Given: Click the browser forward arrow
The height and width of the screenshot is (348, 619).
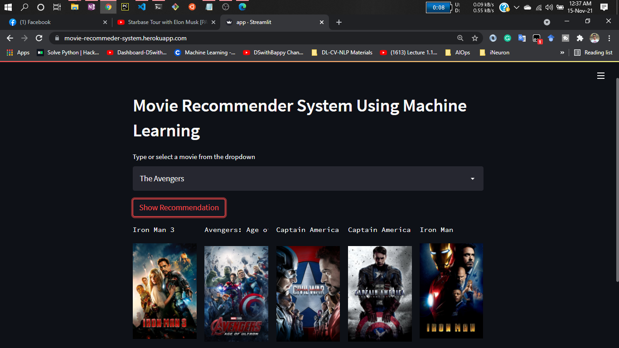Looking at the screenshot, I should [24, 38].
